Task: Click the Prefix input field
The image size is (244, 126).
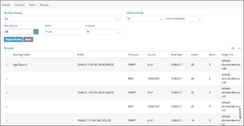Action: [62, 32]
